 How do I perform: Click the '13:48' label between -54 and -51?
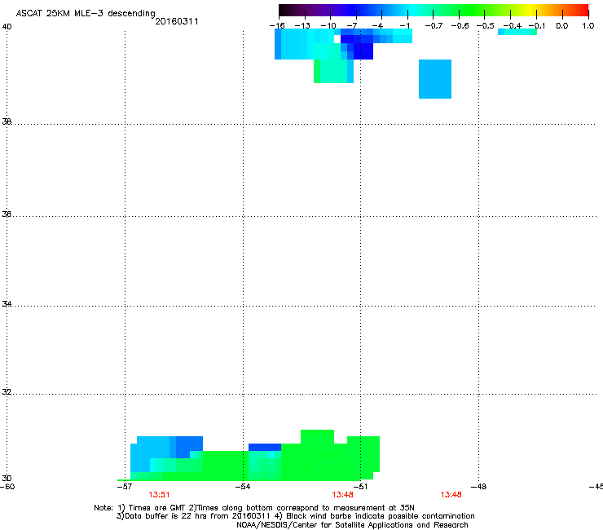[x=342, y=495]
